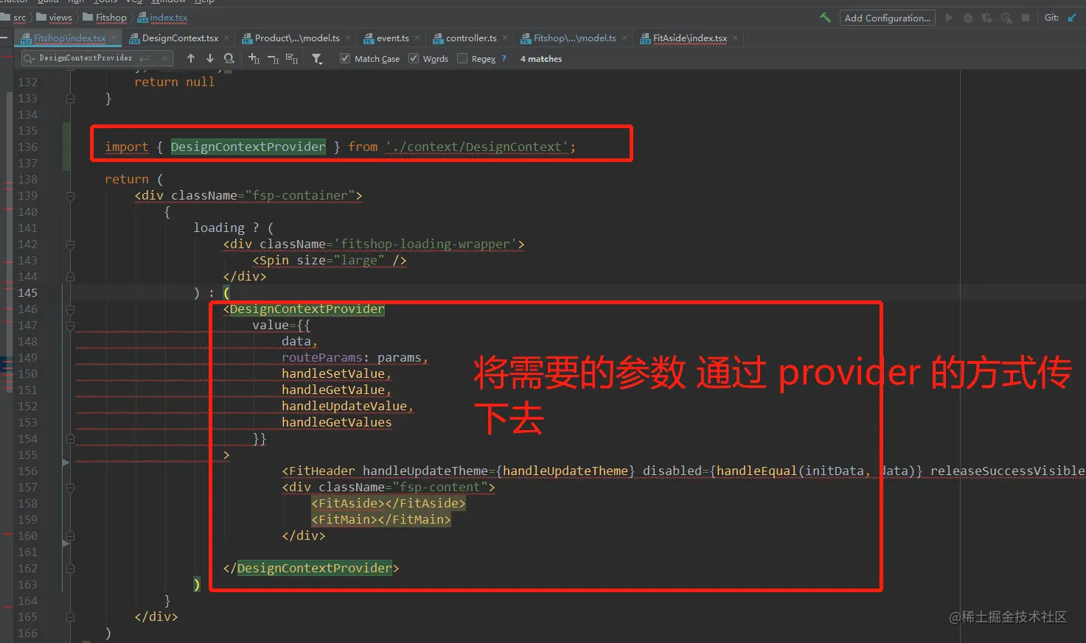
Task: Close the DesignContext.tsx tab
Action: (226, 38)
